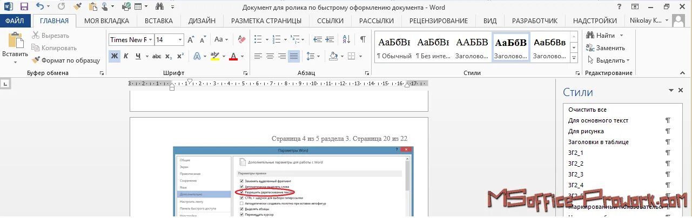The width and height of the screenshot is (692, 218).
Task: Click Заменить replace button
Action: click(605, 48)
